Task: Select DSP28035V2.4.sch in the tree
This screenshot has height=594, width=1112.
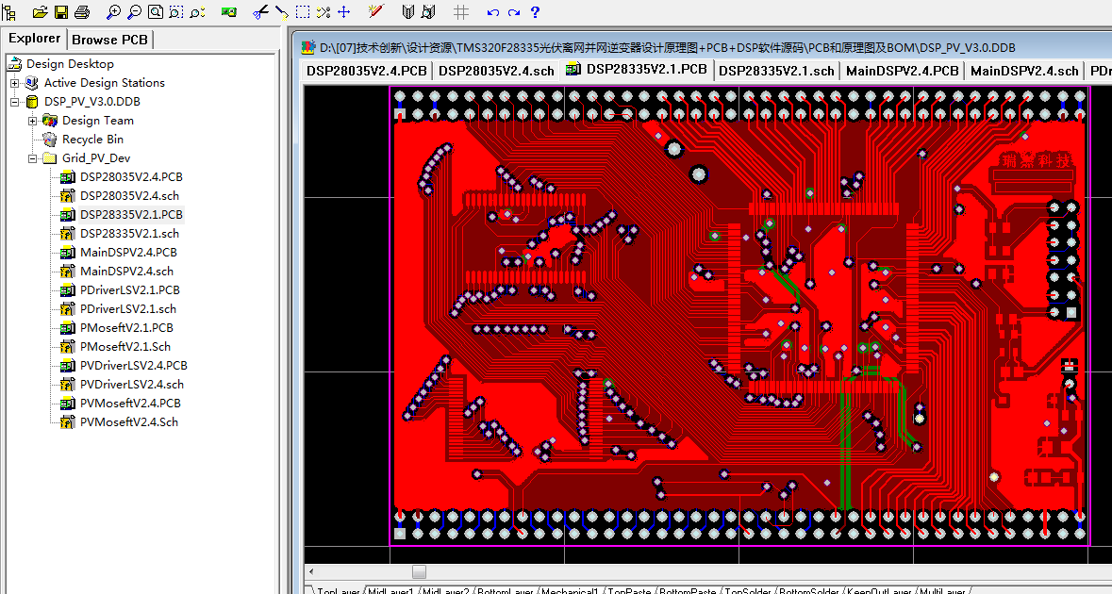Action: pyautogui.click(x=129, y=196)
